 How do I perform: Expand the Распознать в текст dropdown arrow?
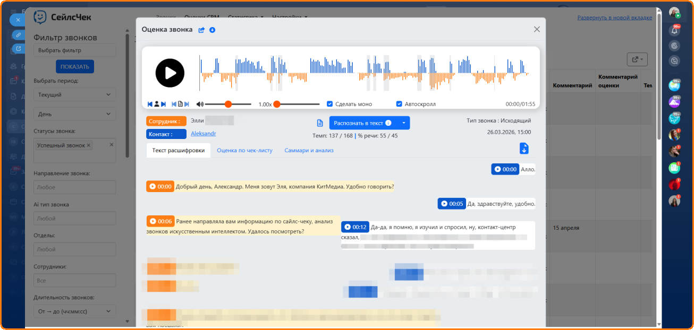[x=403, y=123]
